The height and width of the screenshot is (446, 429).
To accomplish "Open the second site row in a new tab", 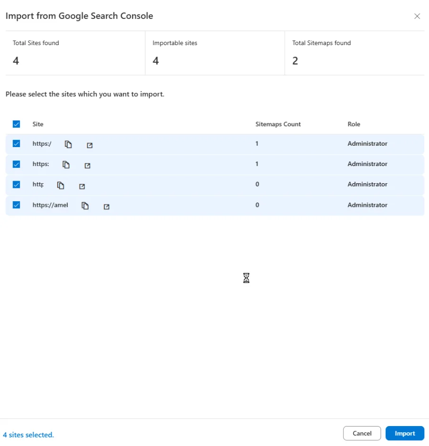I will (x=87, y=166).
